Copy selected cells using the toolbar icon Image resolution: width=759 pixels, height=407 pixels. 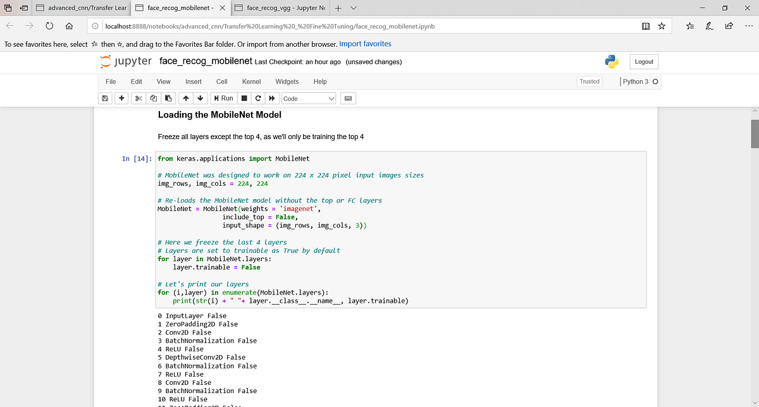(x=154, y=98)
